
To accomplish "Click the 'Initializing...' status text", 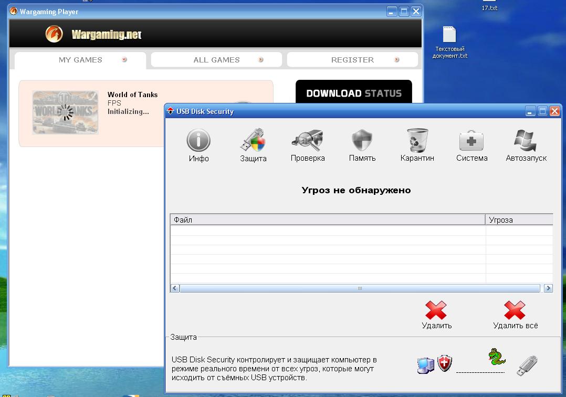I will coord(128,111).
